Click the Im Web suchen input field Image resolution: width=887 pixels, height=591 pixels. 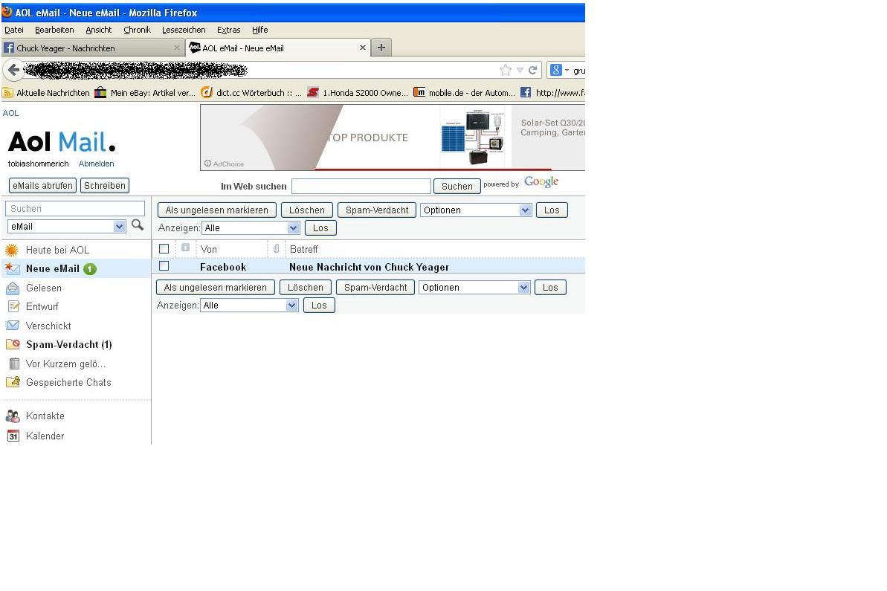pos(361,187)
